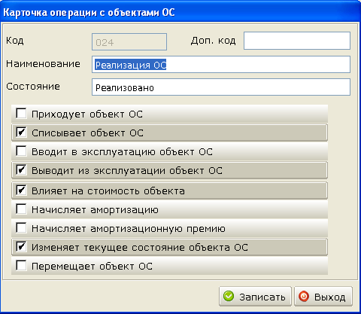Enable the Начисляет амортизацию checkbox
This screenshot has height=314, width=361.
click(21, 209)
